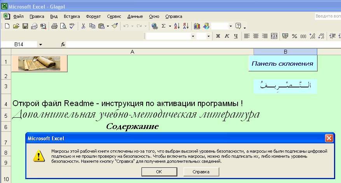Open Excel Help question mark icon
Screen dimensions: 341x183
[x=238, y=26]
